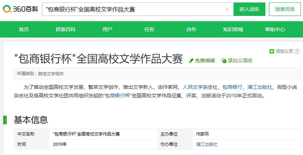Screen dimensions: 303x155
Task: Click the 进入词条 button
Action: click(249, 9)
